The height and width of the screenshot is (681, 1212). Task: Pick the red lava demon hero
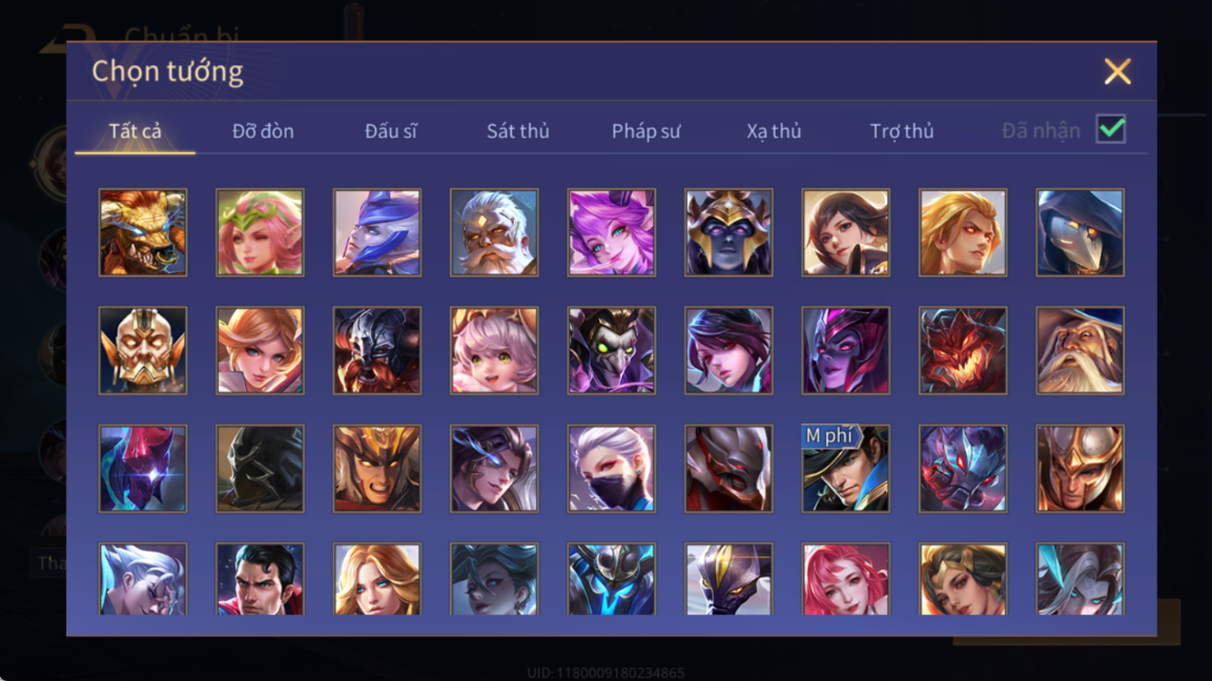click(x=963, y=351)
